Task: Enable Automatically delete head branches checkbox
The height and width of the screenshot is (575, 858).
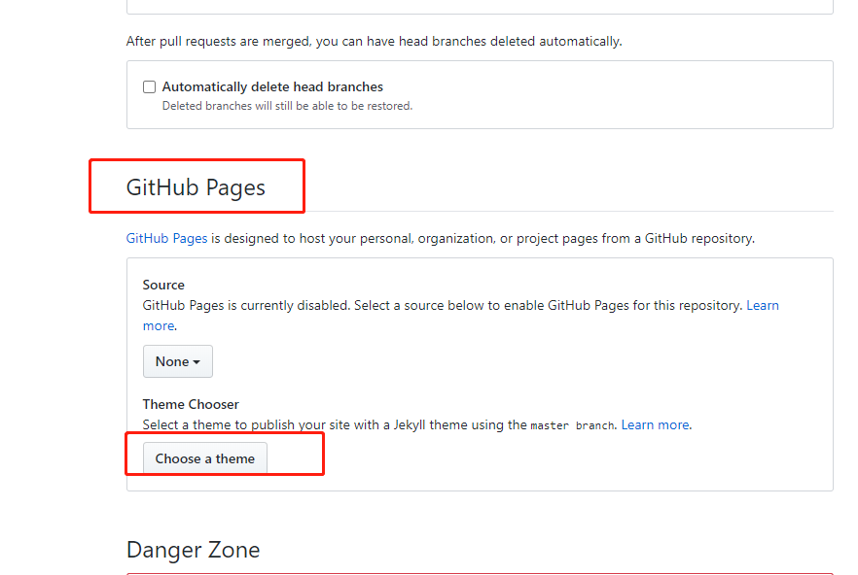Action: 150,86
